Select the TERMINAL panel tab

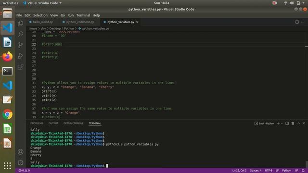95,124
